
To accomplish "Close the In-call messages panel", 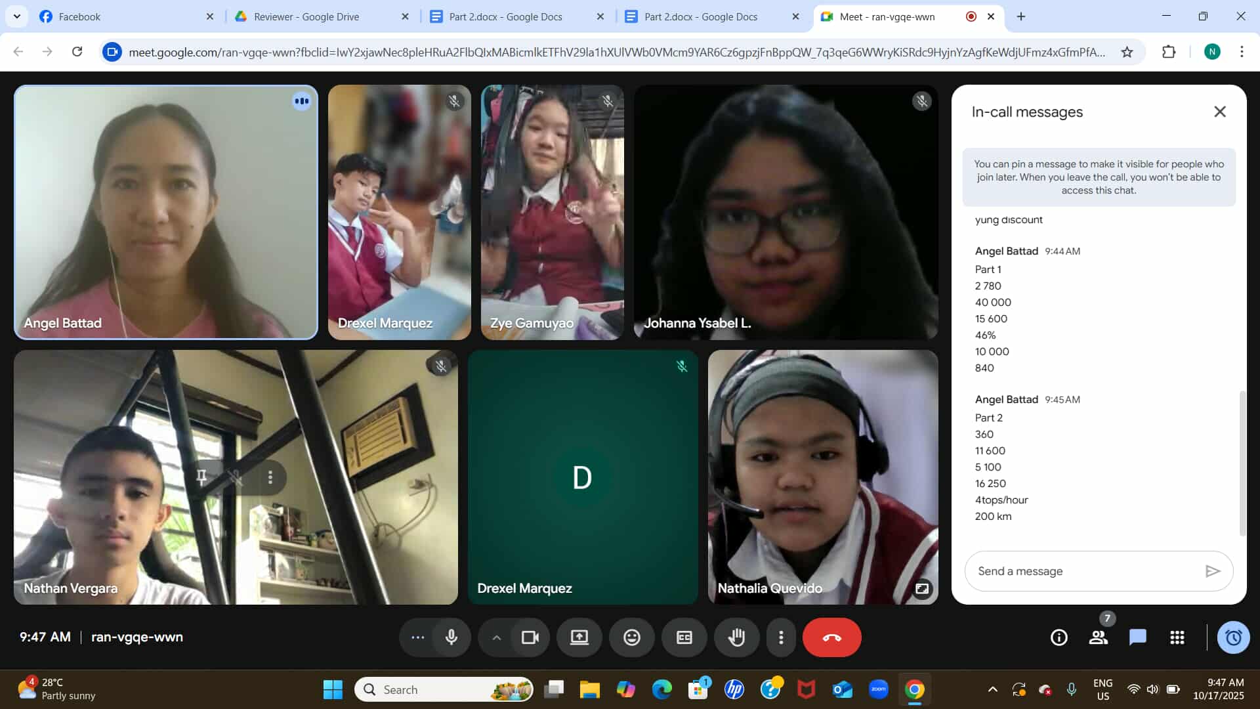I will click(x=1219, y=112).
